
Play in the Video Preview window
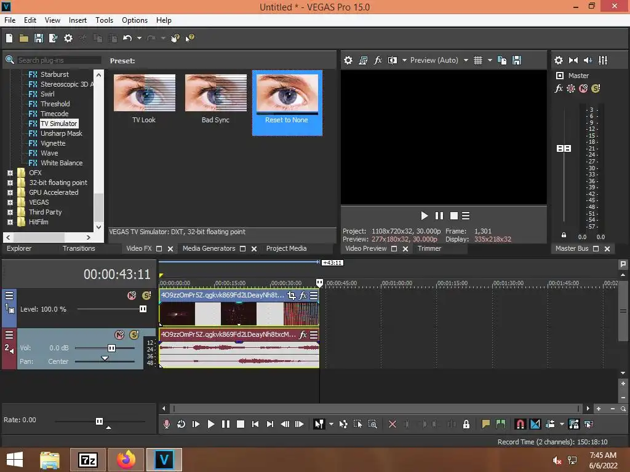pyautogui.click(x=424, y=216)
